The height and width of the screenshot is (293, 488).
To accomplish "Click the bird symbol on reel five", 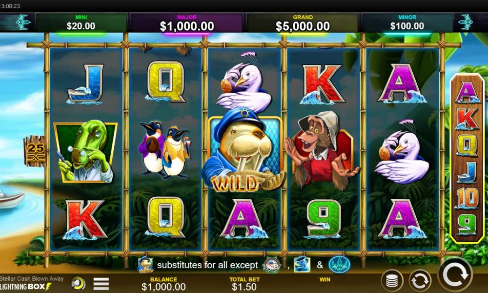I will (x=402, y=152).
